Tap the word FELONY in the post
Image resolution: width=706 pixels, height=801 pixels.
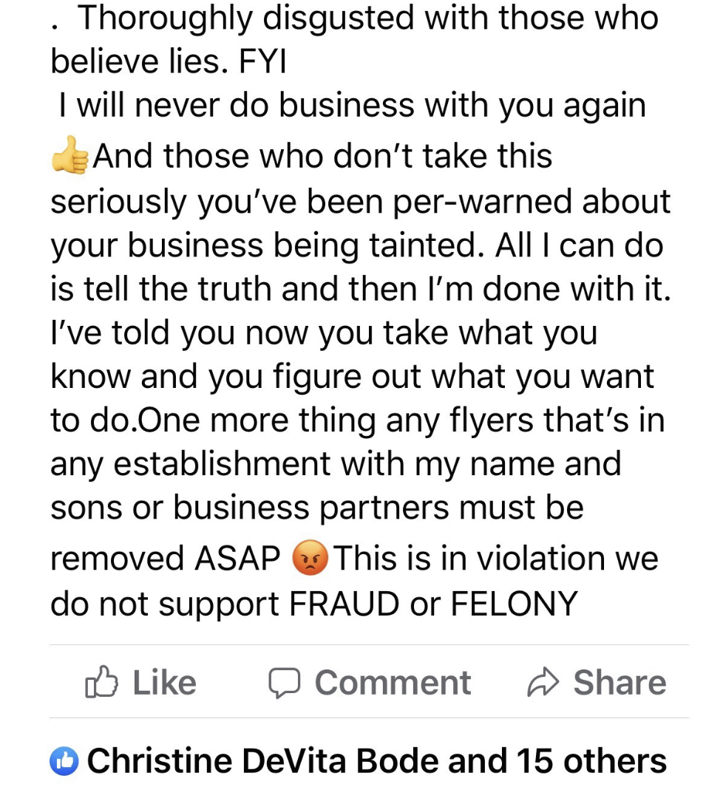click(x=514, y=604)
